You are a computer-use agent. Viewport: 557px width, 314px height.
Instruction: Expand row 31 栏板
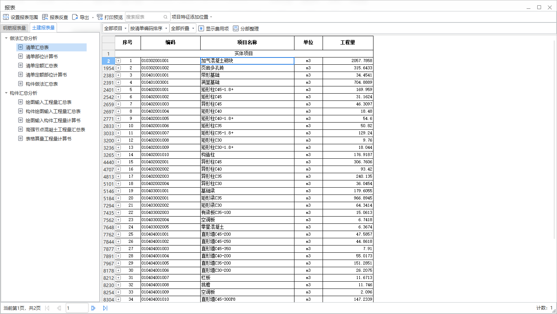118,278
